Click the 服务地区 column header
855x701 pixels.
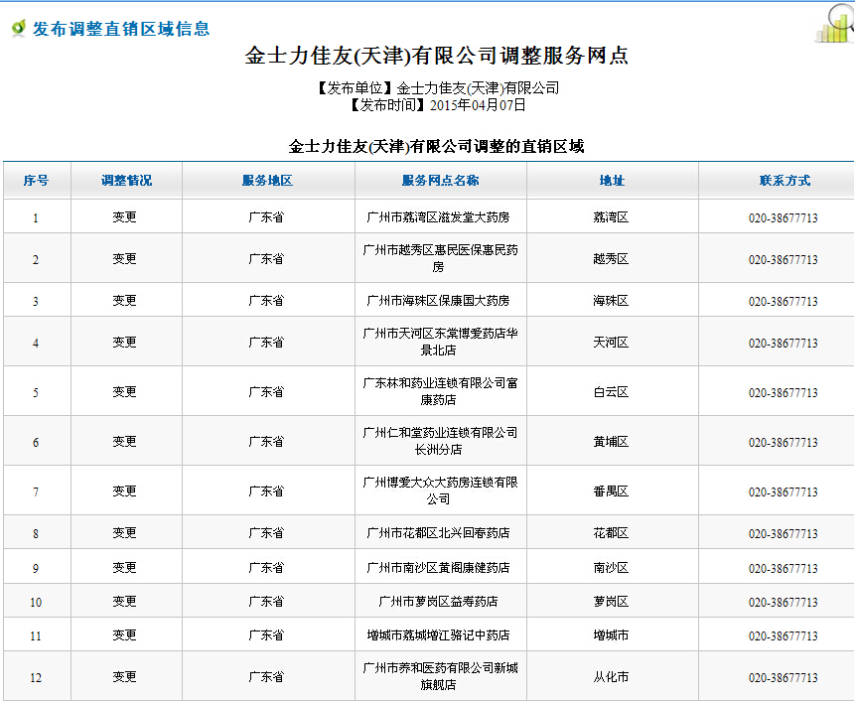click(267, 181)
